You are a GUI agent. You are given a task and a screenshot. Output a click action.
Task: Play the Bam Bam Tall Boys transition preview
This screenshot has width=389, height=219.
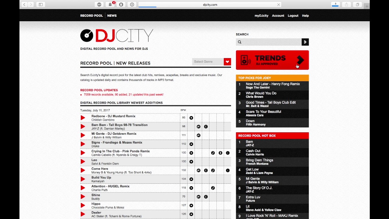pyautogui.click(x=83, y=127)
